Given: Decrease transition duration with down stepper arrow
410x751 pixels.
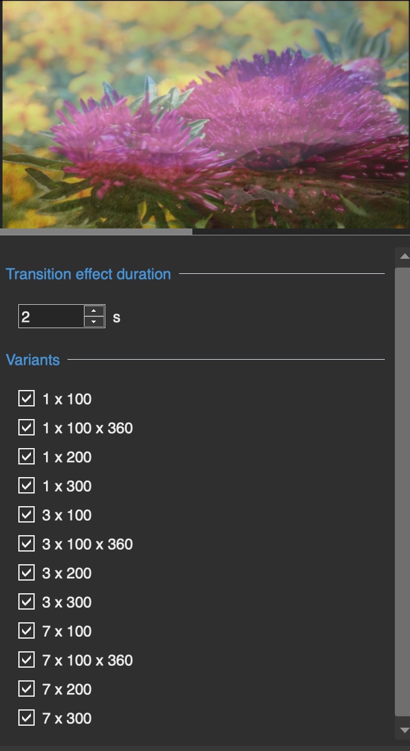Looking at the screenshot, I should click(x=94, y=322).
